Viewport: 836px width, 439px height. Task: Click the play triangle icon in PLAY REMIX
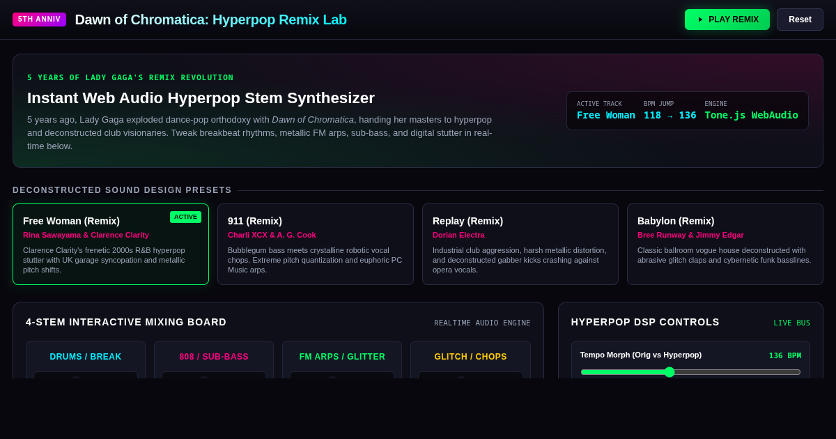pyautogui.click(x=700, y=20)
